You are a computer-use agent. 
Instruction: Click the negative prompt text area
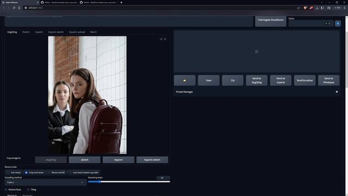[129, 21]
